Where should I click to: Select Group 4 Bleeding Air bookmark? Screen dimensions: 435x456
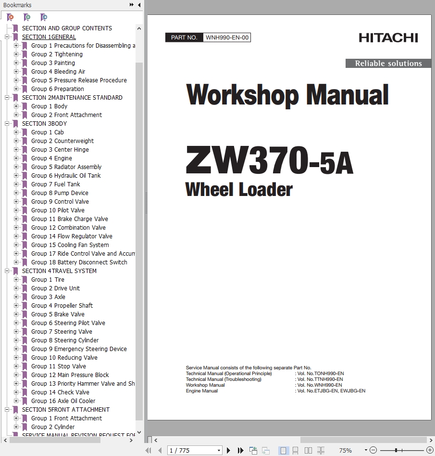tap(58, 72)
